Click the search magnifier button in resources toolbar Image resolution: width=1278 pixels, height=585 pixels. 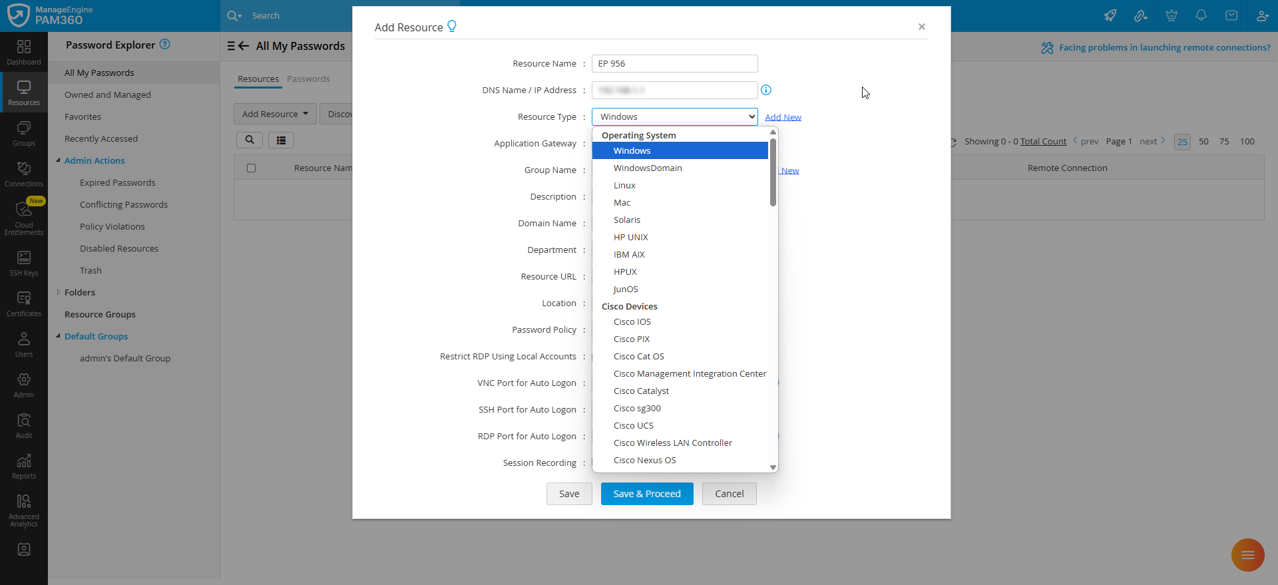point(250,140)
